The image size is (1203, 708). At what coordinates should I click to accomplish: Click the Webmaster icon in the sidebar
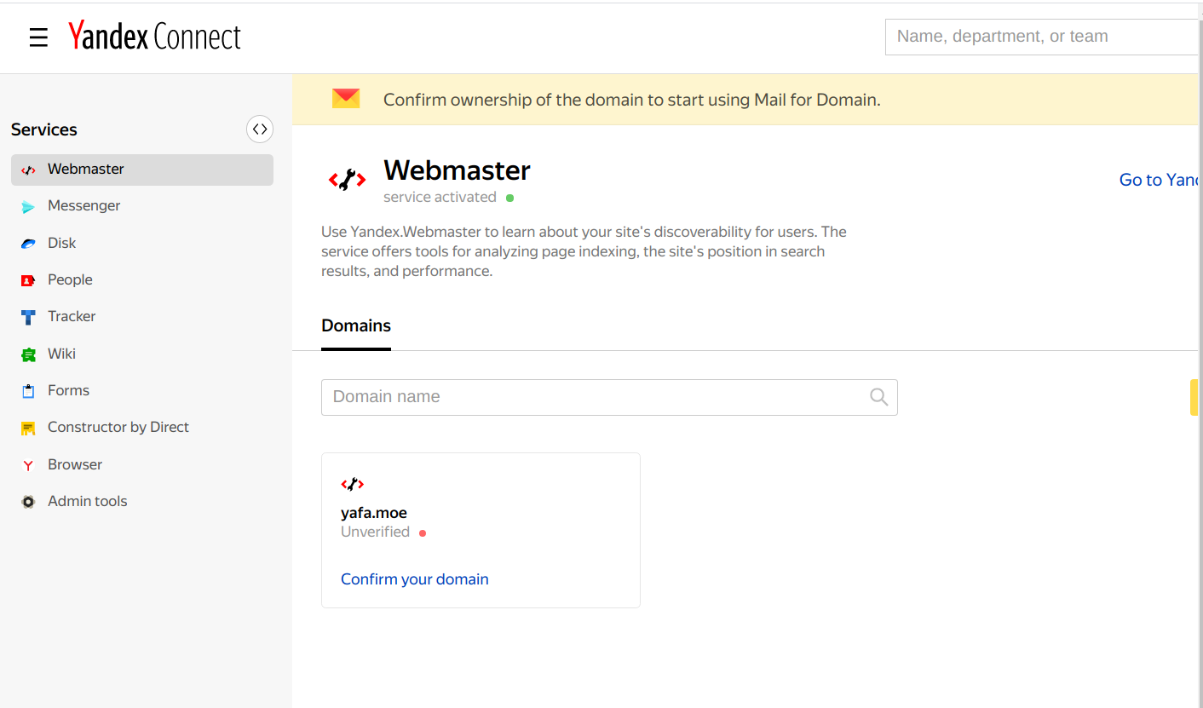pyautogui.click(x=28, y=170)
